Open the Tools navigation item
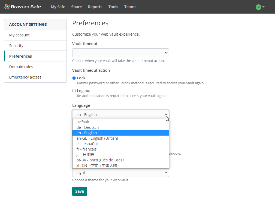The image size is (275, 200). point(113,7)
